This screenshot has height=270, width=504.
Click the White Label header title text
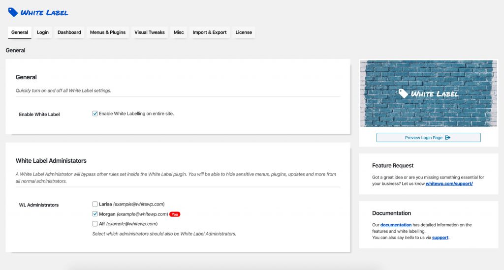click(44, 13)
